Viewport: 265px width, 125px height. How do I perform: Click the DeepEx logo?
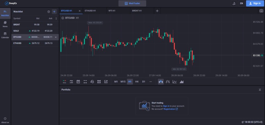11,3
